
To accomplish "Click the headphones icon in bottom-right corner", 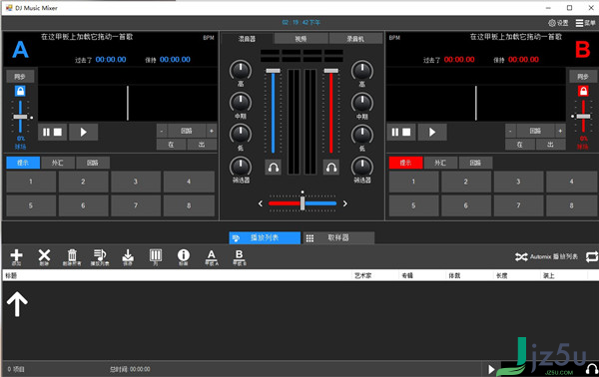I will (x=592, y=369).
